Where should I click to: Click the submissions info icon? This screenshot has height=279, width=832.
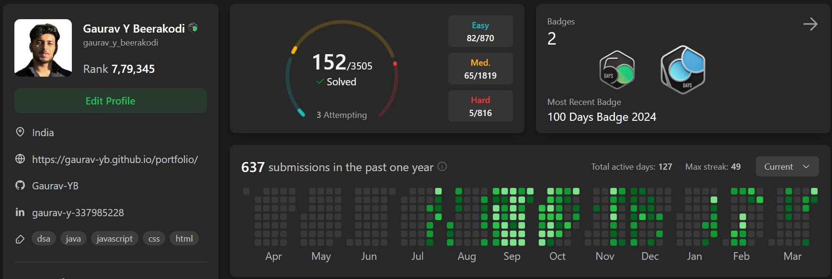click(x=442, y=166)
